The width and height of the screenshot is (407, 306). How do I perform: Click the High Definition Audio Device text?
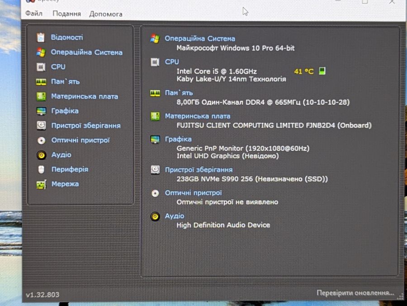(223, 225)
